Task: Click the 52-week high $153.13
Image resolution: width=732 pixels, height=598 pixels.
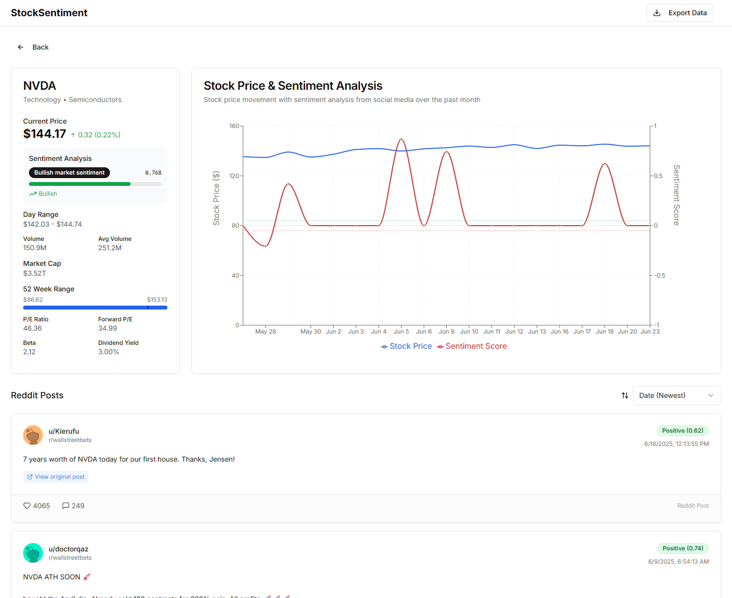Action: pos(157,300)
